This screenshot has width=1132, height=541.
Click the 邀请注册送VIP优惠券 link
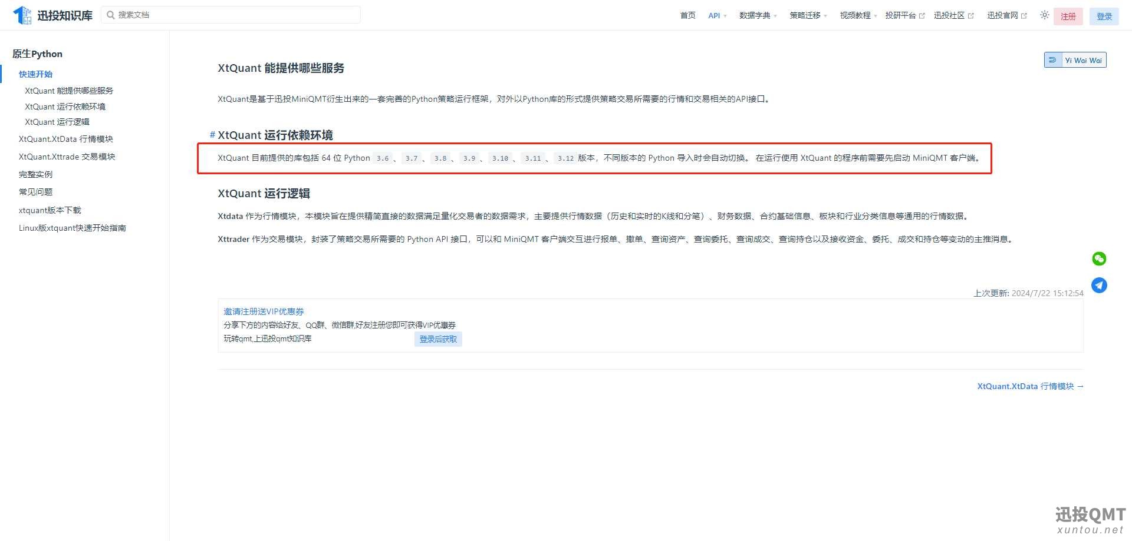click(264, 311)
